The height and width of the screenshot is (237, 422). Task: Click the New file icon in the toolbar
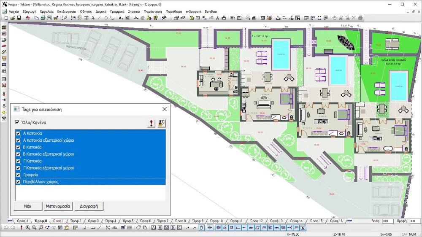6,18
